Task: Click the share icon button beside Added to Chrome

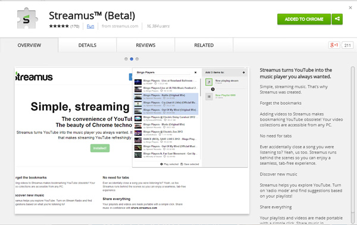Action: 337,19
